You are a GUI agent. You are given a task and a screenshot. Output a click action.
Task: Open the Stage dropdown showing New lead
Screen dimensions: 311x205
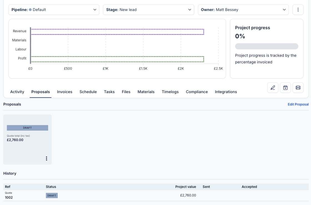click(x=149, y=10)
